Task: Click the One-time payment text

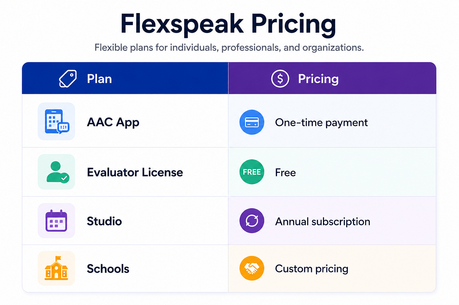Action: (321, 123)
